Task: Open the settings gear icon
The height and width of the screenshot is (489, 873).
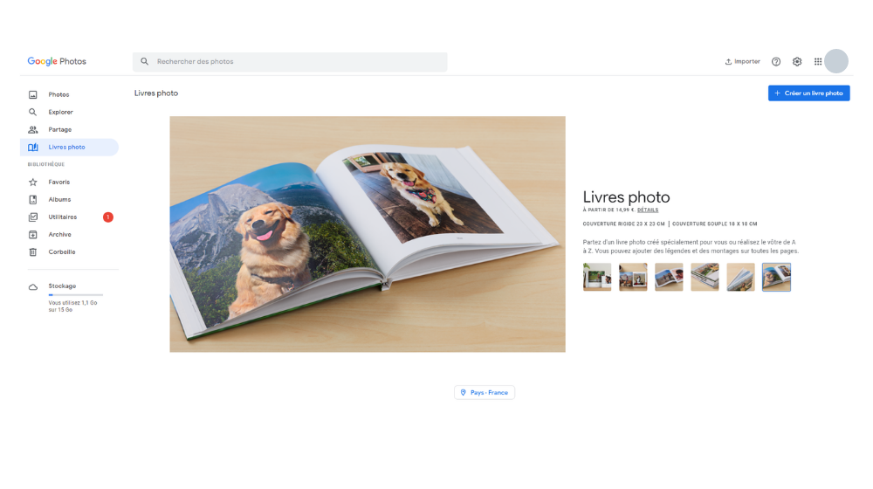Action: point(797,62)
